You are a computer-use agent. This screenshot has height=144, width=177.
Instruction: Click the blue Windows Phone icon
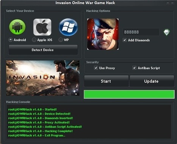point(68,27)
